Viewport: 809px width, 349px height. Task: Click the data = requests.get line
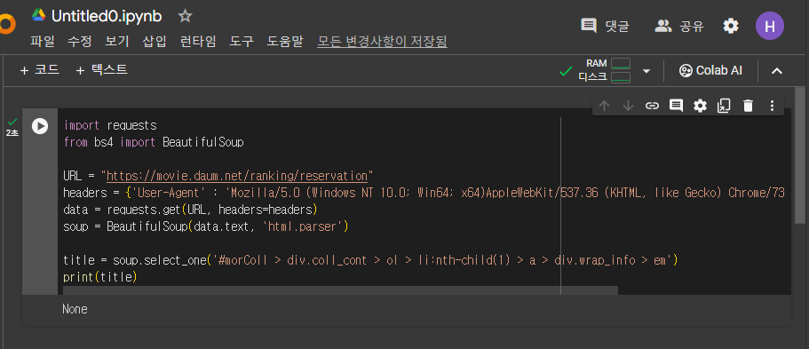click(190, 210)
